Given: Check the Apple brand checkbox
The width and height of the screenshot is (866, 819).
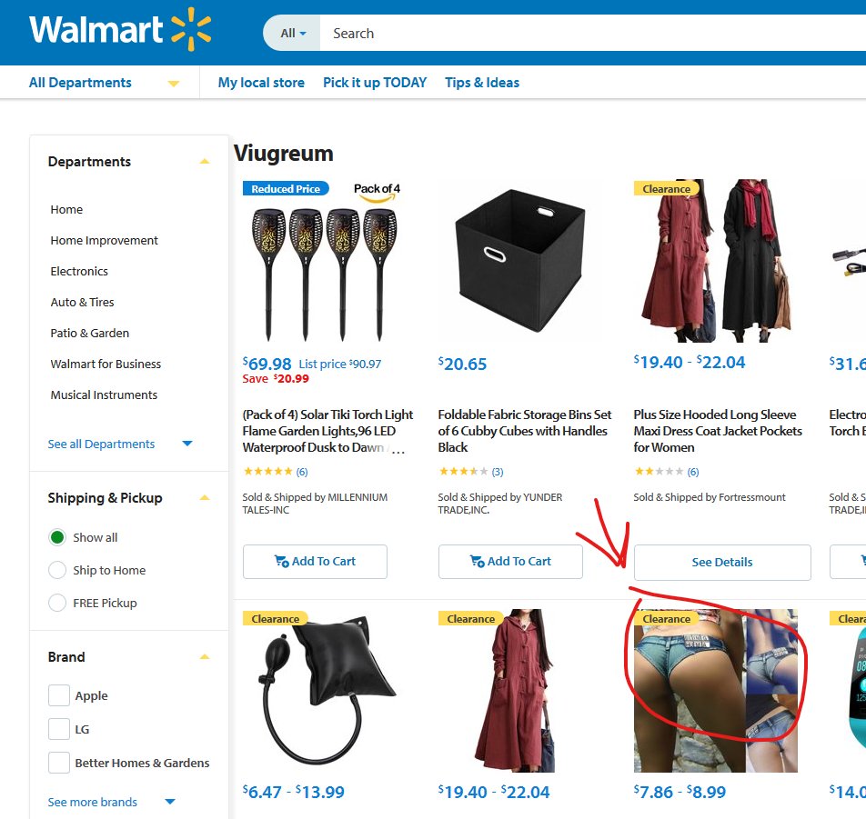Looking at the screenshot, I should click(x=59, y=695).
